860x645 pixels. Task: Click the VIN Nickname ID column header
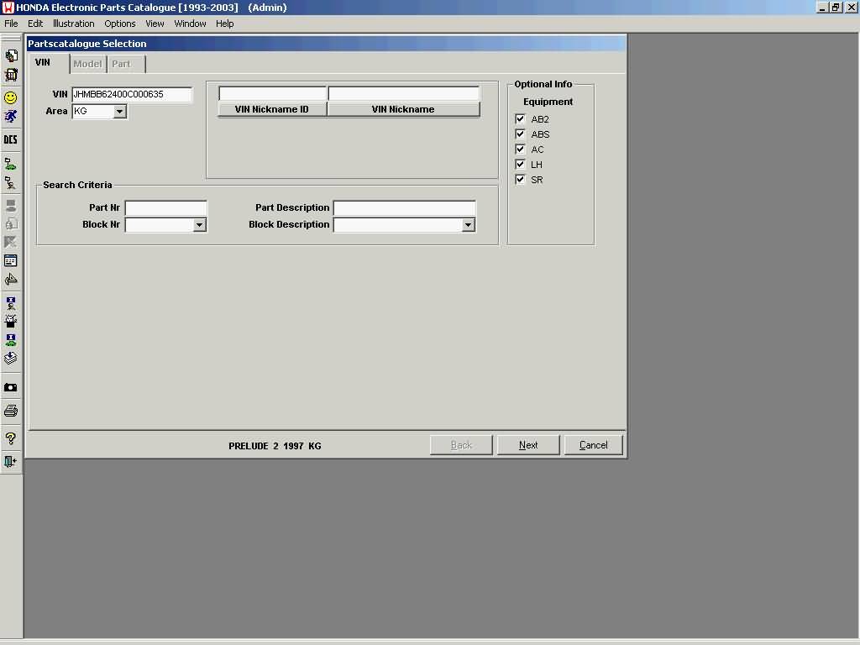(x=272, y=109)
